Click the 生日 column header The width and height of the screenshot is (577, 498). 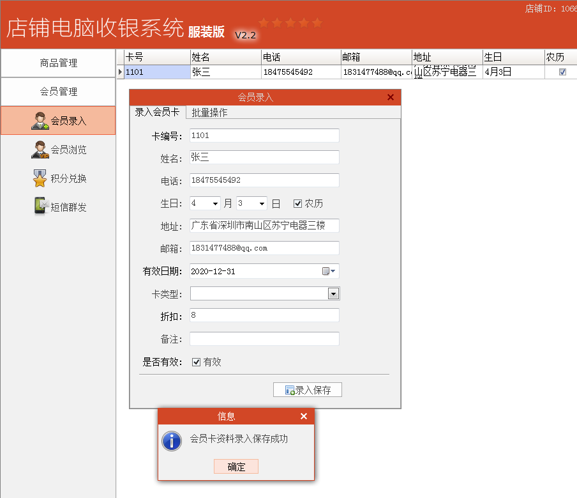point(513,57)
